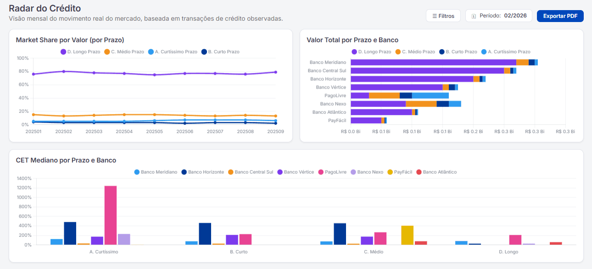Screen dimensions: 592x269
Task: Toggle PagoLivre in CET legend
Action: click(x=332, y=172)
